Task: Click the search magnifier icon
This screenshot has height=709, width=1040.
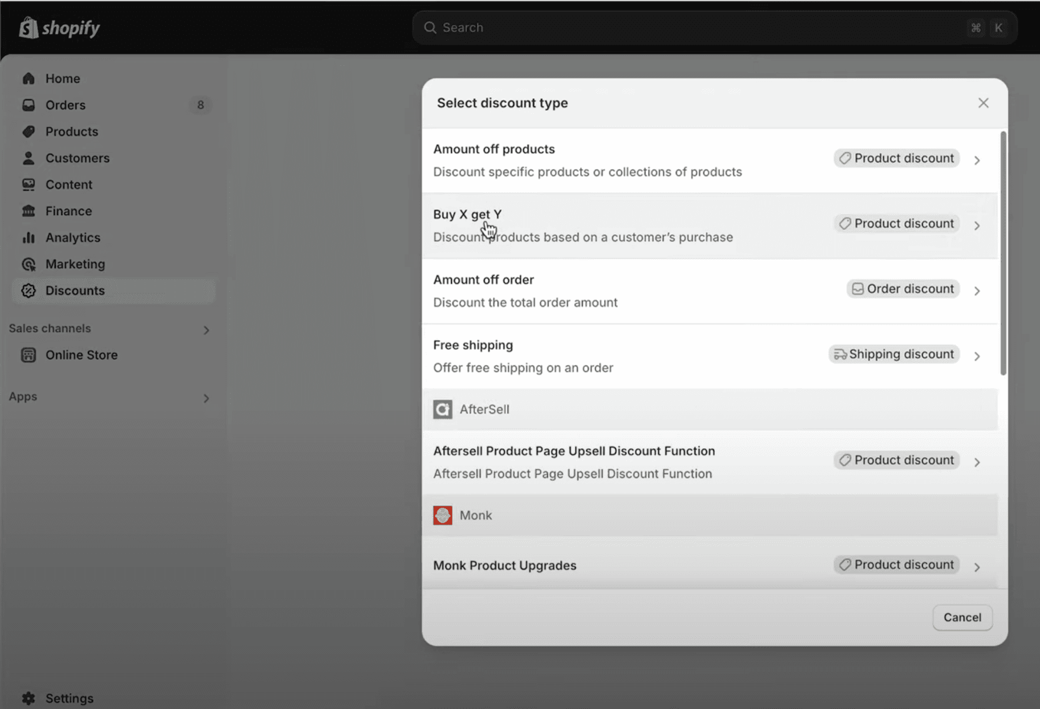Action: (x=430, y=27)
